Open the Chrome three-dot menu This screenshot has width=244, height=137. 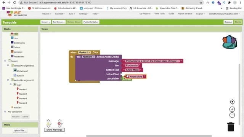pyautogui.click(x=240, y=3)
